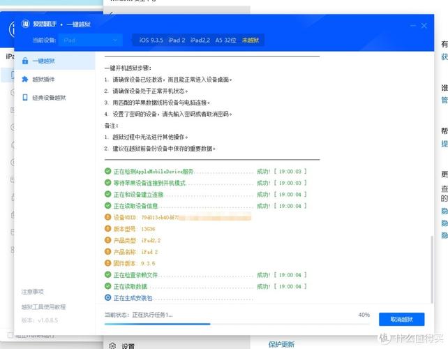Click the device icon beside 经典设备越狱

25,98
